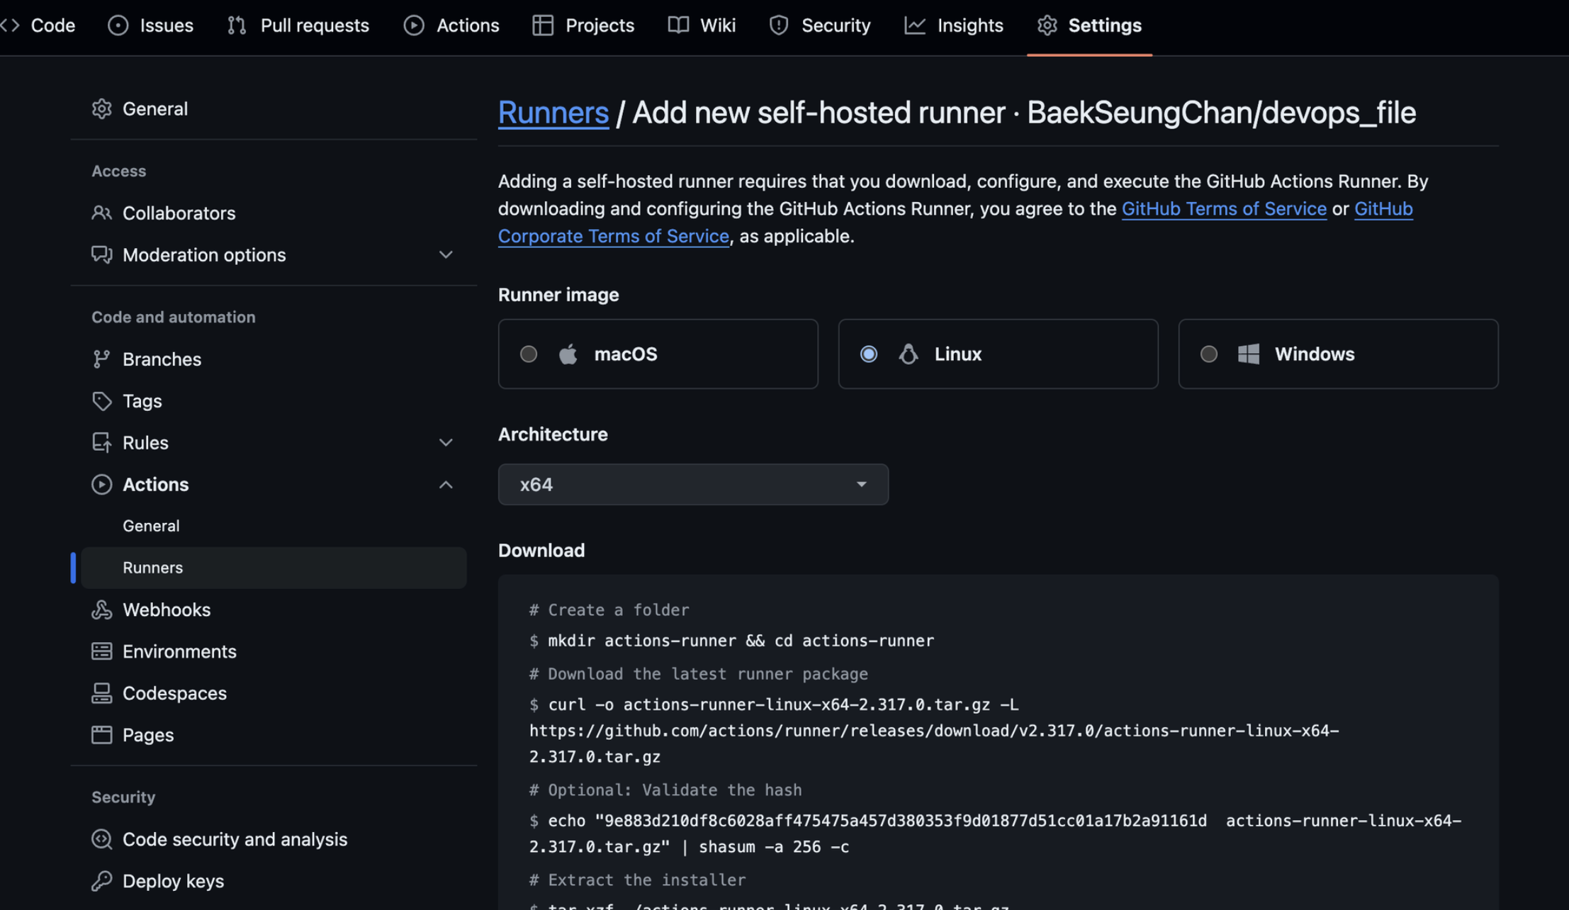Expand Moderation options chevron

(445, 255)
